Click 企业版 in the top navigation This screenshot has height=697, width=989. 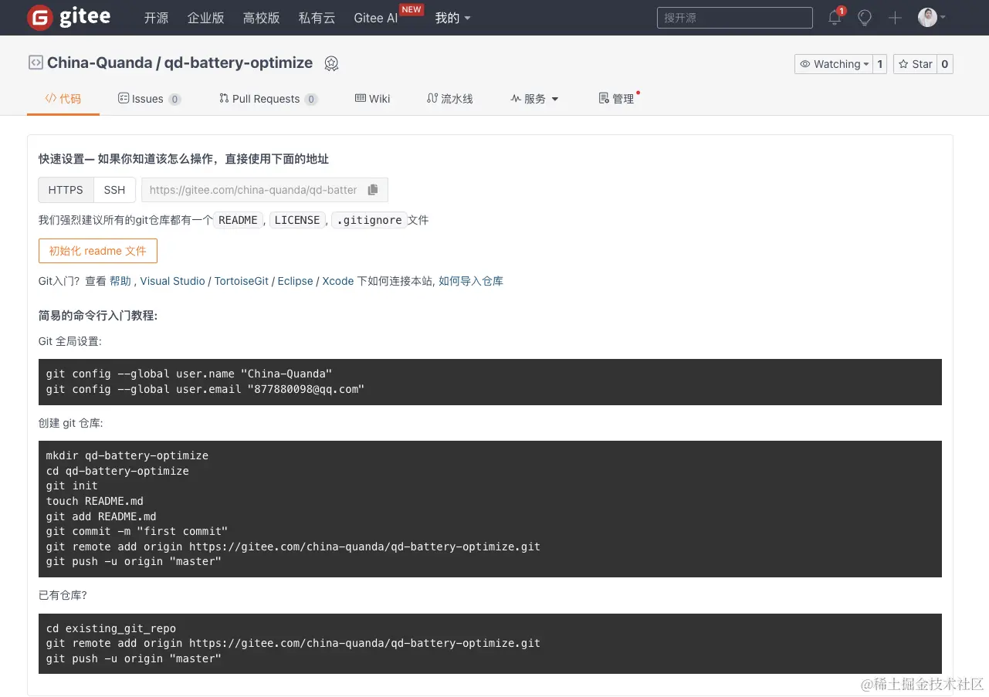click(205, 18)
